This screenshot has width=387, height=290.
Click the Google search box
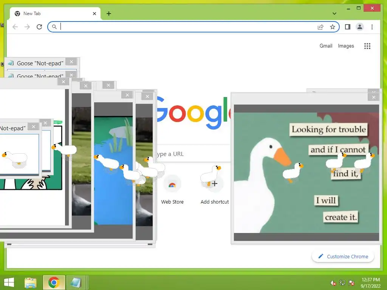click(x=194, y=154)
